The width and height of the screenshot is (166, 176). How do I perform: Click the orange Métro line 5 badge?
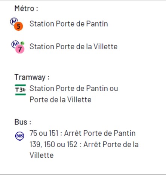click(18, 26)
